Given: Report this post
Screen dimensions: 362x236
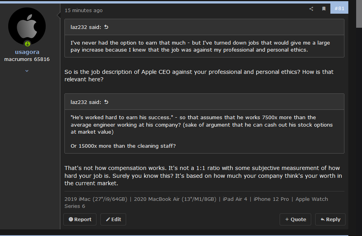Looking at the screenshot, I should tap(80, 219).
